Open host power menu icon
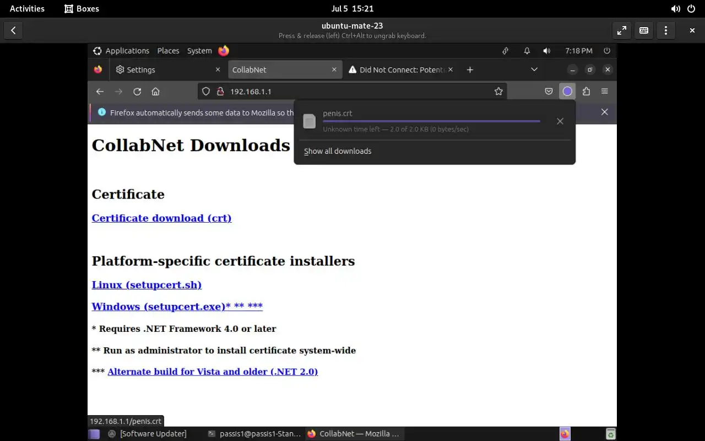705x441 pixels. click(691, 9)
